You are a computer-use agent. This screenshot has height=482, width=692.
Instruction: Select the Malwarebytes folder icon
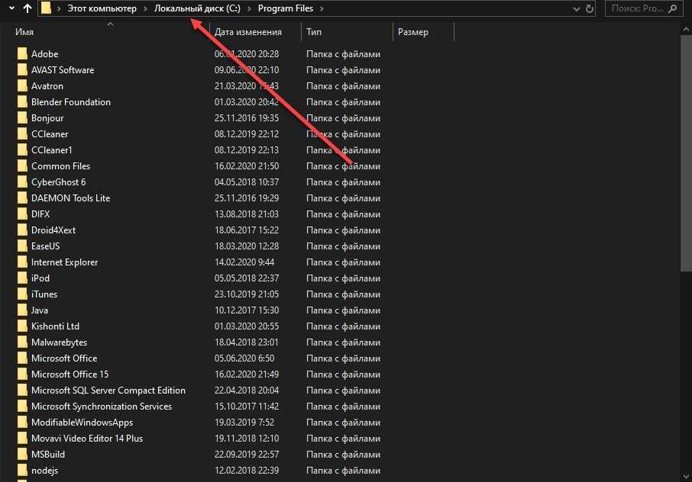[x=22, y=342]
